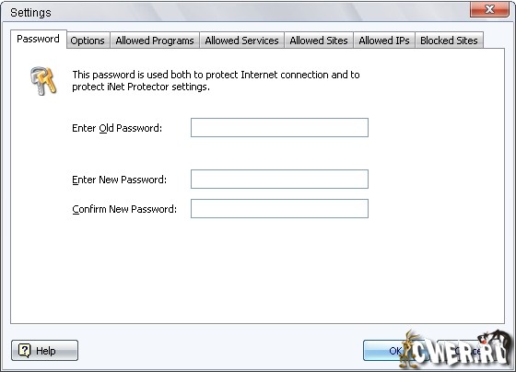Switch to the Allowed Sites tab
Screen dimensions: 516x372
pyautogui.click(x=319, y=41)
